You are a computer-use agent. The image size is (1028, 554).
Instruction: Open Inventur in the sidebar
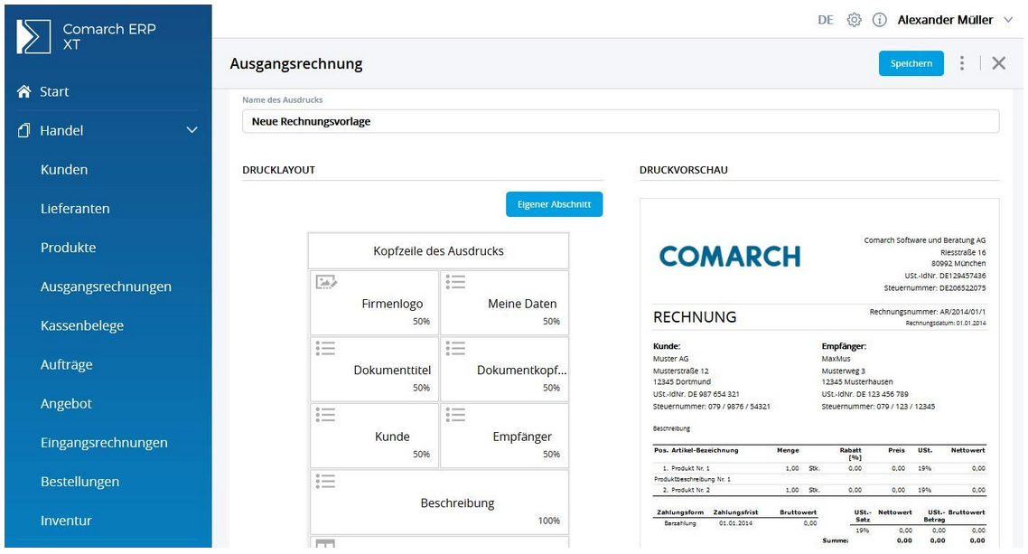(66, 521)
